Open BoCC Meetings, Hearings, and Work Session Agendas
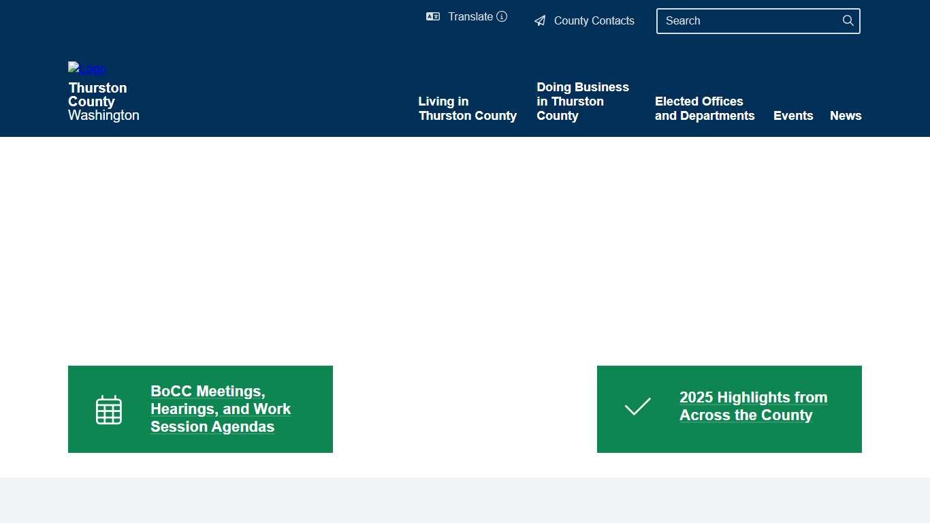Screen dimensions: 930x523 (221, 409)
